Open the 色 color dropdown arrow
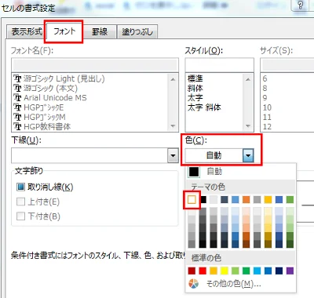 [x=248, y=155]
